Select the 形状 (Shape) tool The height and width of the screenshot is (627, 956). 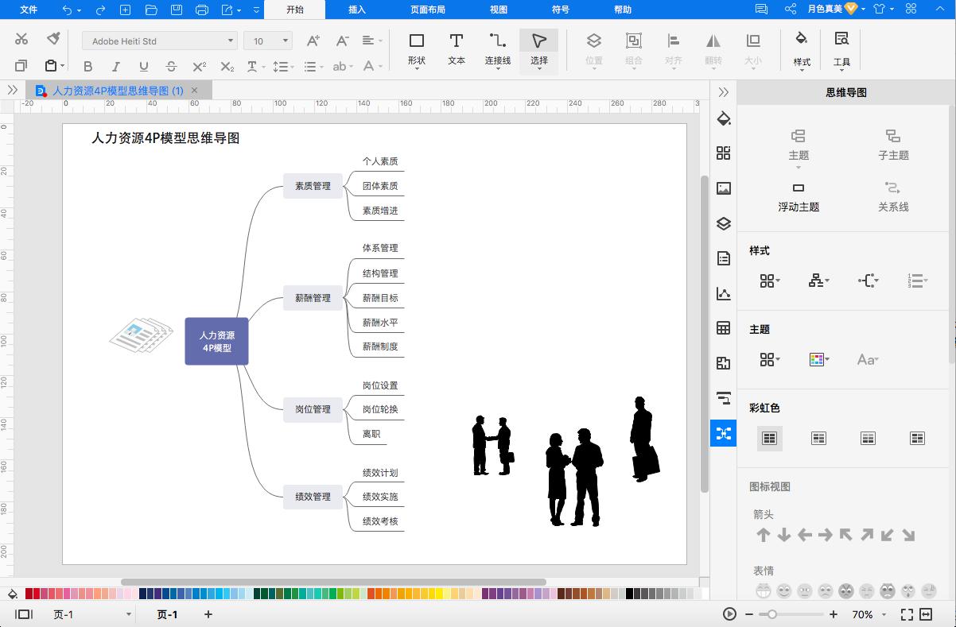tap(417, 49)
